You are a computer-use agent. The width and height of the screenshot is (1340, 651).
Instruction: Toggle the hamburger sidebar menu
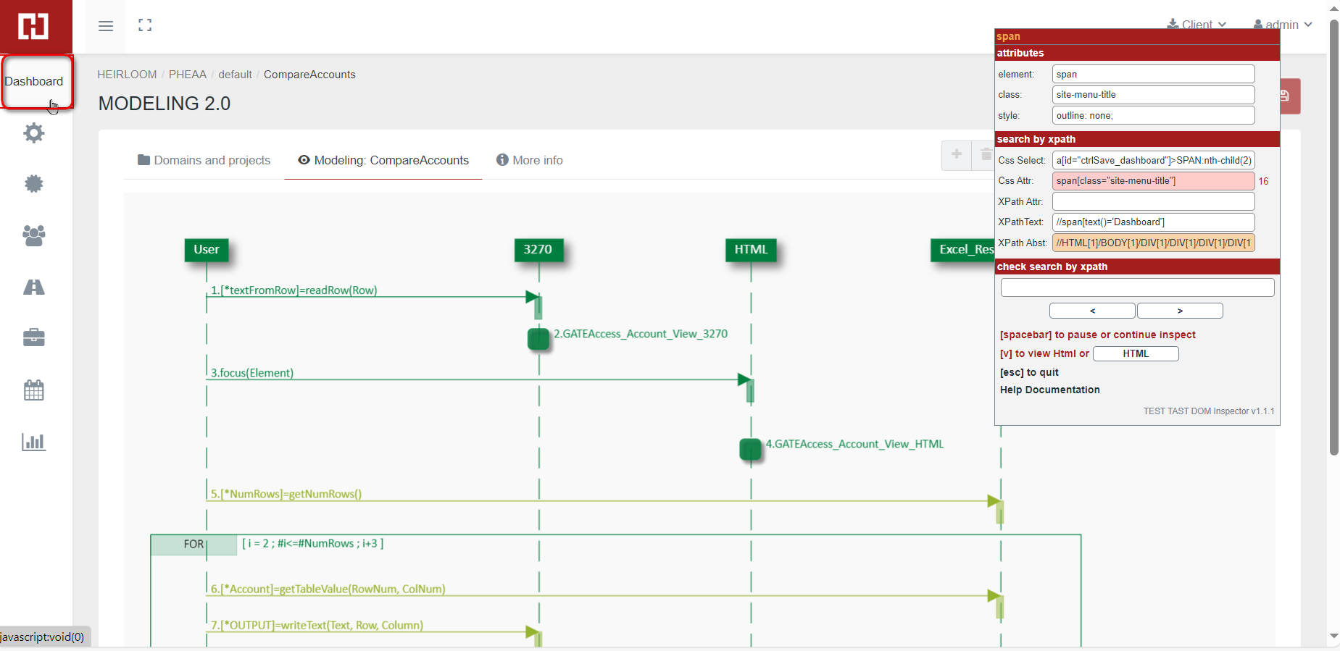(x=106, y=26)
